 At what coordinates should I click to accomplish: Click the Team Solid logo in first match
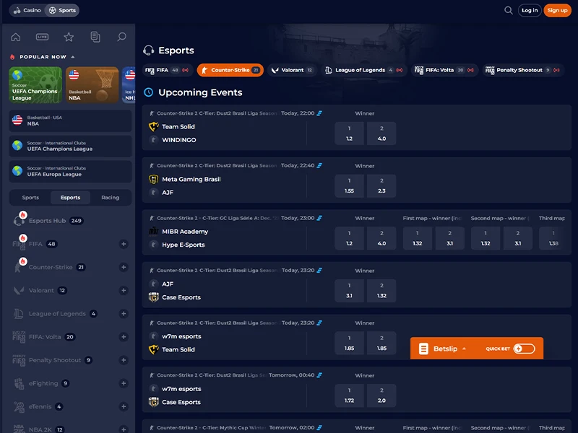pyautogui.click(x=153, y=127)
